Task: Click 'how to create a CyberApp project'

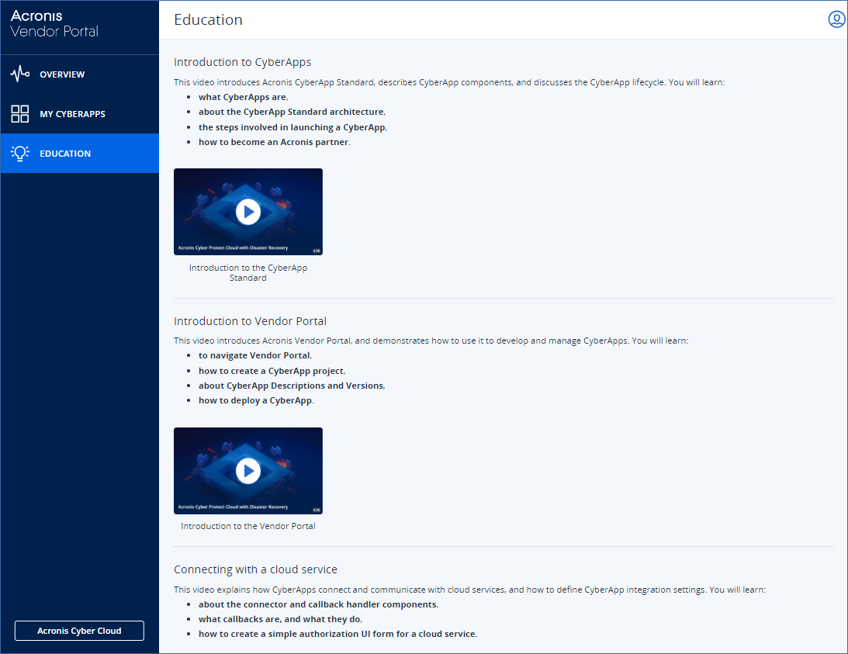Action: click(x=272, y=371)
